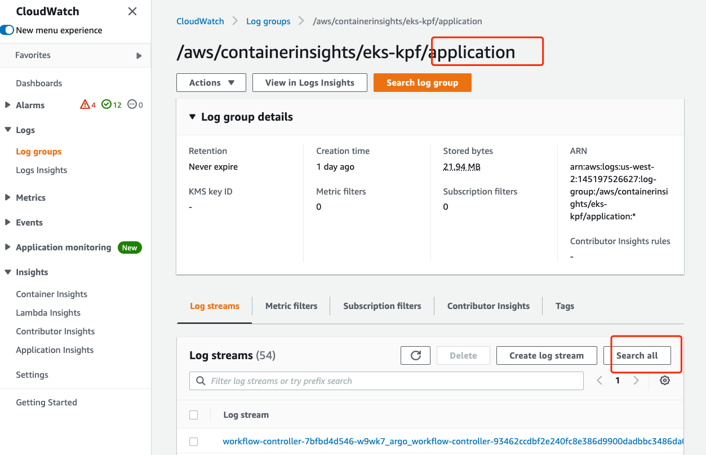Expand the Application monitoring section

(x=8, y=247)
